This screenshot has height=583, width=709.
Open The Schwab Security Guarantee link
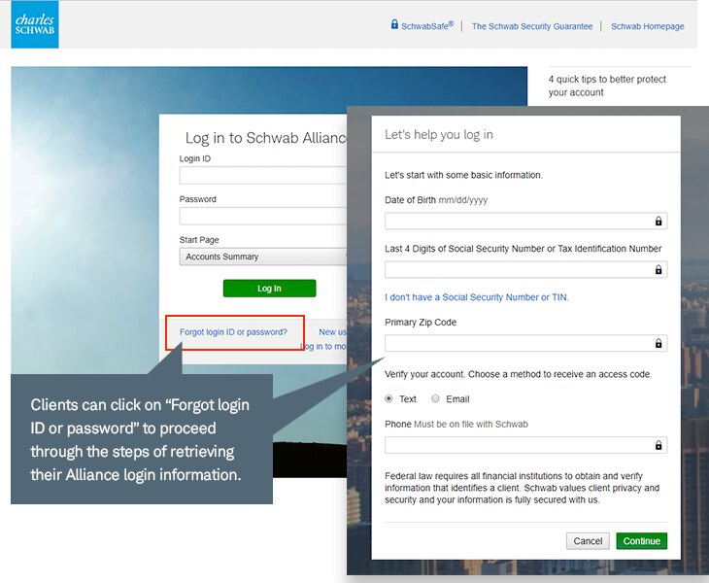tap(532, 26)
